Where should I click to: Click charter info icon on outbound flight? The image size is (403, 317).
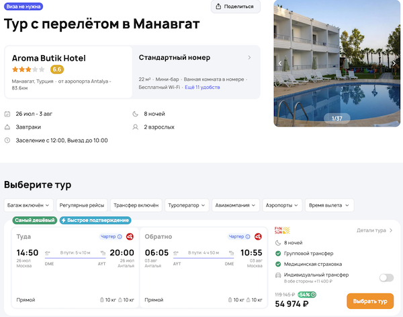[x=120, y=237]
